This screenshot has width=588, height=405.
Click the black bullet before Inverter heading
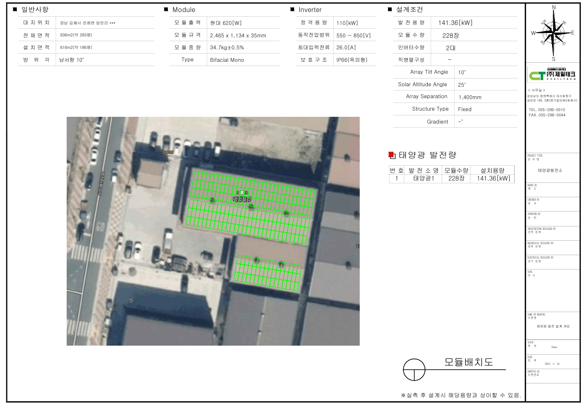292,10
